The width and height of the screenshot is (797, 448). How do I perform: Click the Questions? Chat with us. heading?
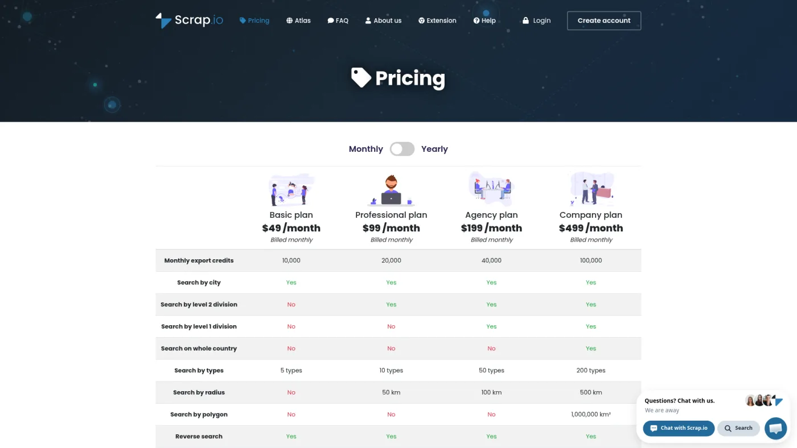point(679,401)
